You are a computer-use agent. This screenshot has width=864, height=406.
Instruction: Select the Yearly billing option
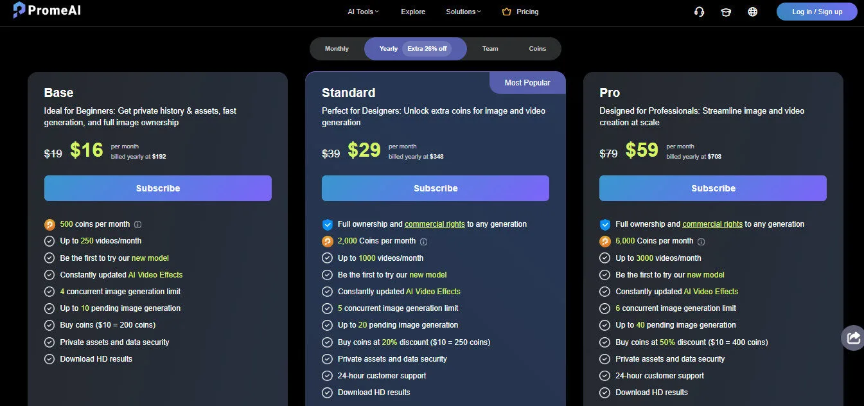click(388, 48)
